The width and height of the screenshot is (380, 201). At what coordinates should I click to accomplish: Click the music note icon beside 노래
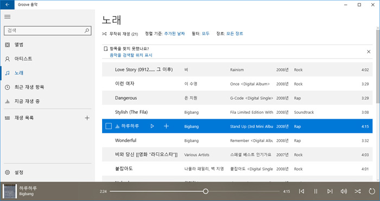click(x=8, y=73)
